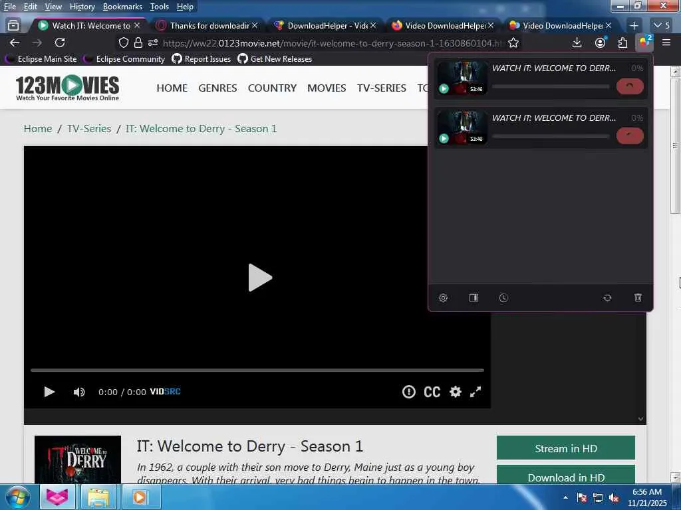This screenshot has width=681, height=510.
Task: Open TV-SERIES in site navigation
Action: 381,88
